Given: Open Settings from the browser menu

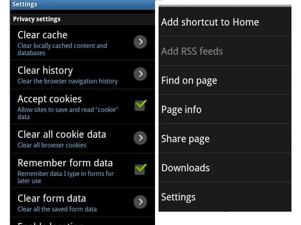Looking at the screenshot, I should (x=178, y=197).
